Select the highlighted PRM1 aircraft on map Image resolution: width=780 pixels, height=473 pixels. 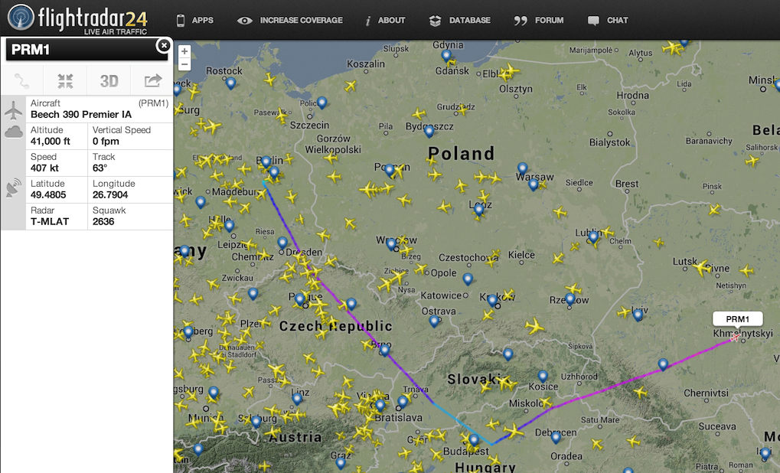click(x=735, y=337)
